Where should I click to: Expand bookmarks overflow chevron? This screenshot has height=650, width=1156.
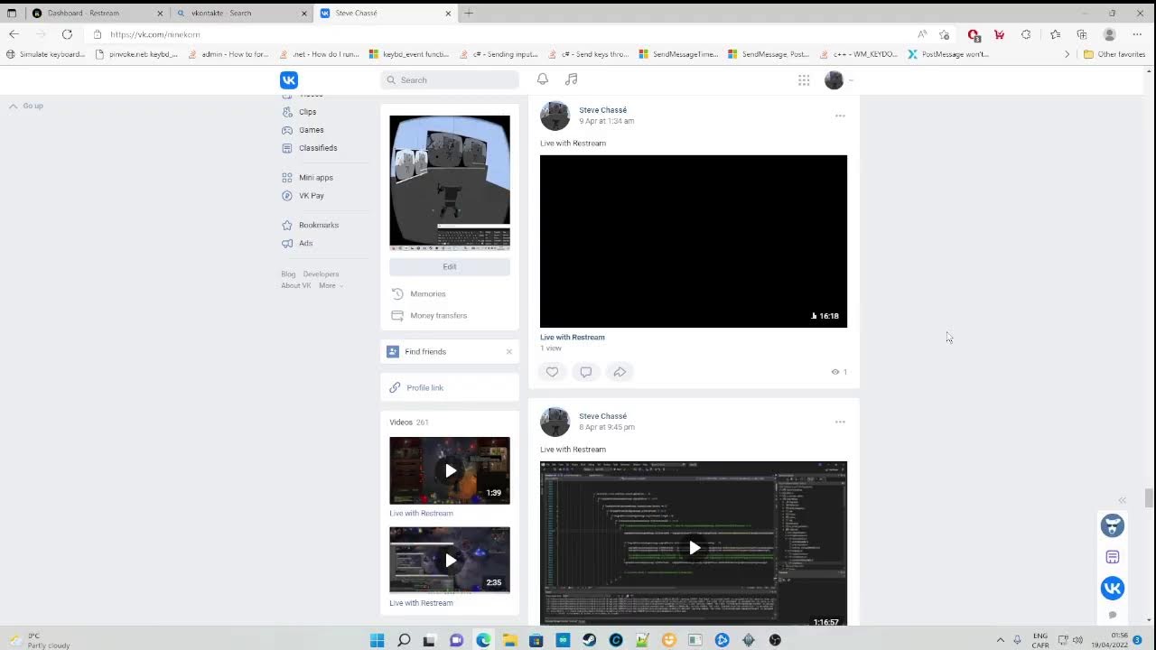click(1067, 54)
